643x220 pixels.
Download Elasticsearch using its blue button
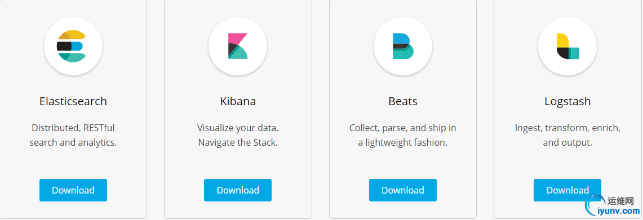(73, 190)
